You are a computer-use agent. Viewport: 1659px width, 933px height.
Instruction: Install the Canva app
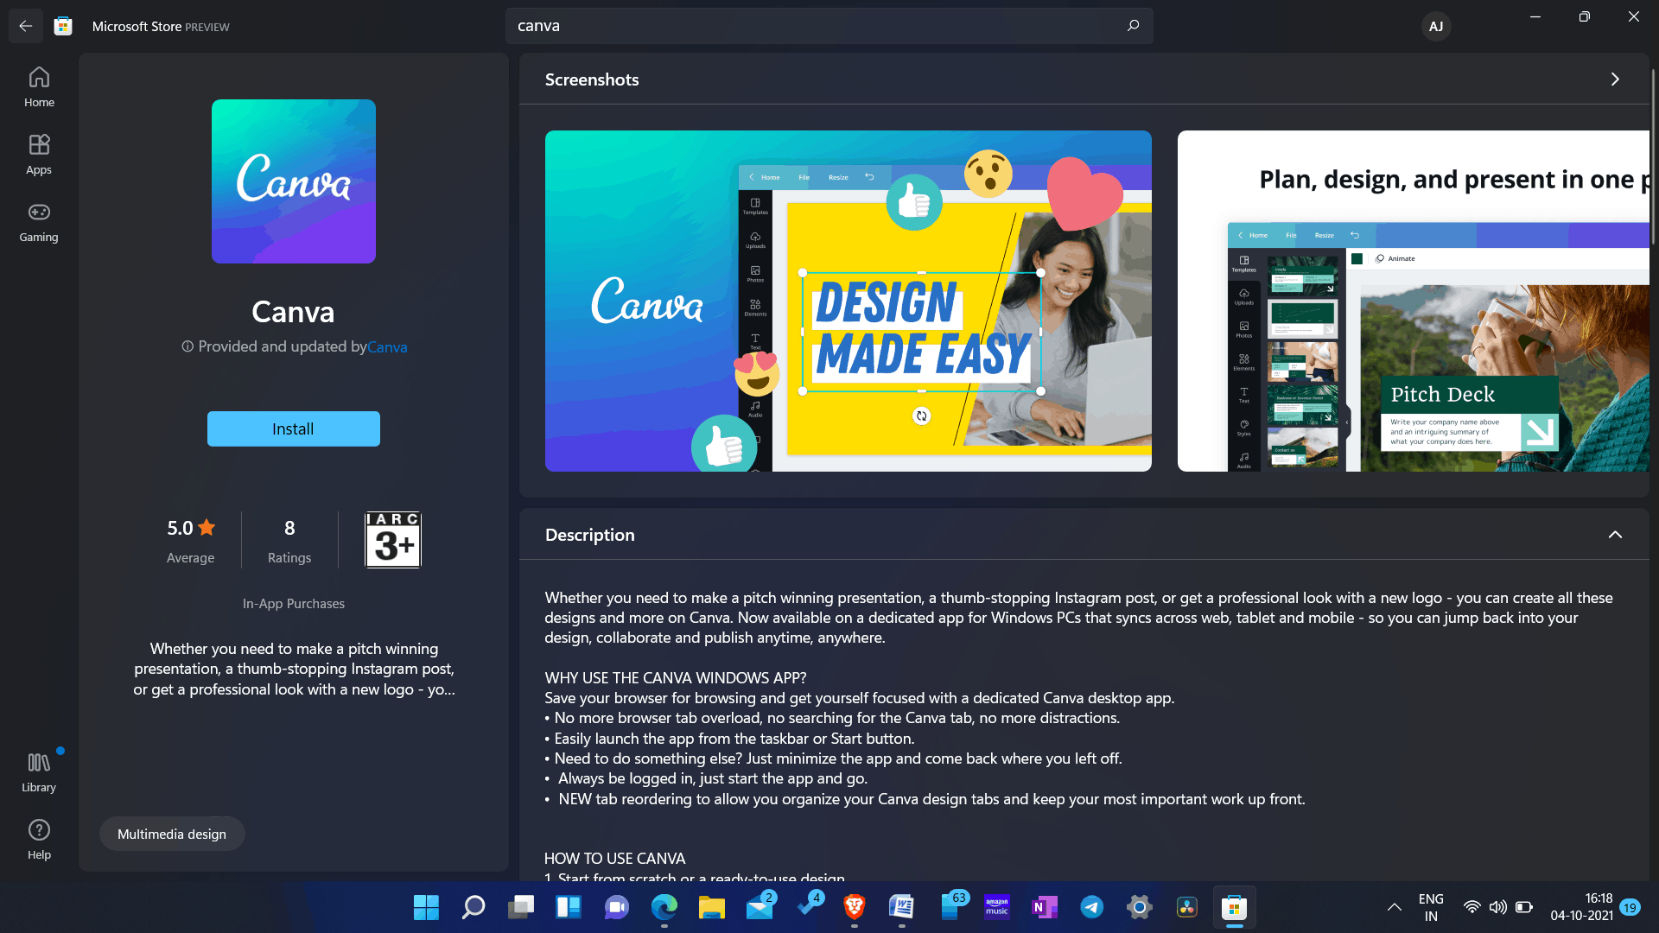[x=293, y=428]
